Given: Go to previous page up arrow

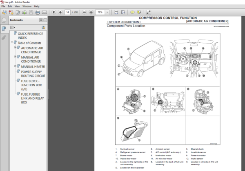Looking at the screenshot, I should pyautogui.click(x=54, y=12).
